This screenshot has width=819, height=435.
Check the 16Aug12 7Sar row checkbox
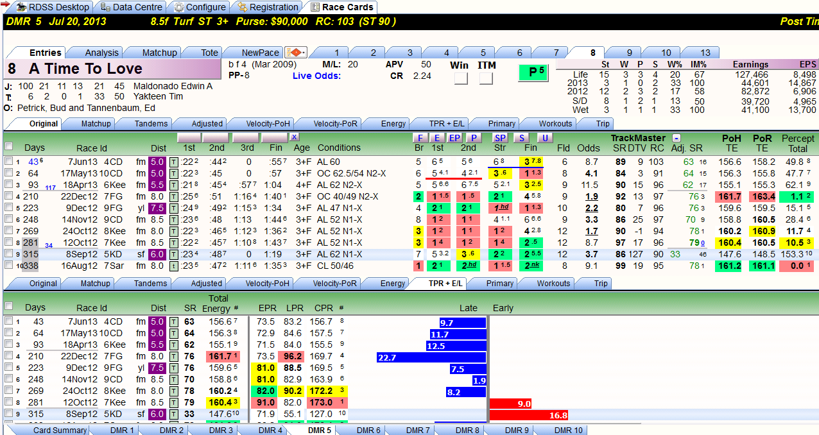[9, 266]
